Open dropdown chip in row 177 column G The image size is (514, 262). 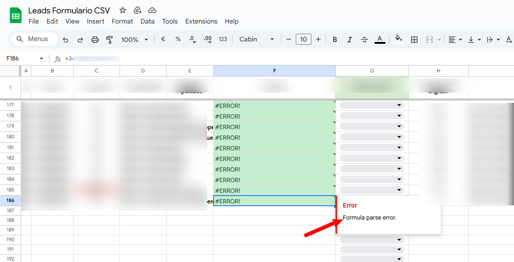372,105
